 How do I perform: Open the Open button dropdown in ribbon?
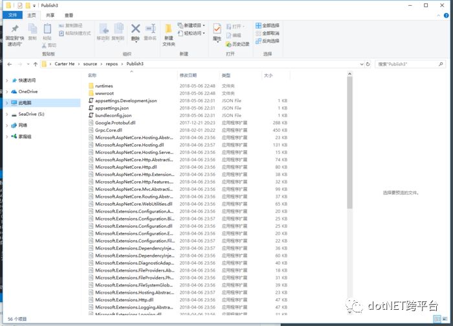click(x=243, y=27)
